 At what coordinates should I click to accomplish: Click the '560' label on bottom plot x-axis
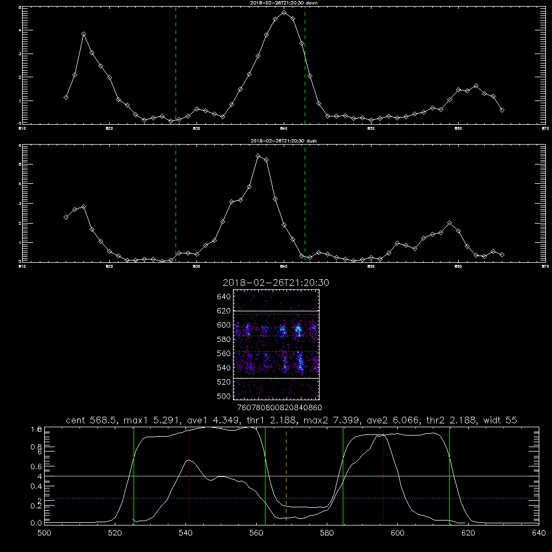[256, 533]
